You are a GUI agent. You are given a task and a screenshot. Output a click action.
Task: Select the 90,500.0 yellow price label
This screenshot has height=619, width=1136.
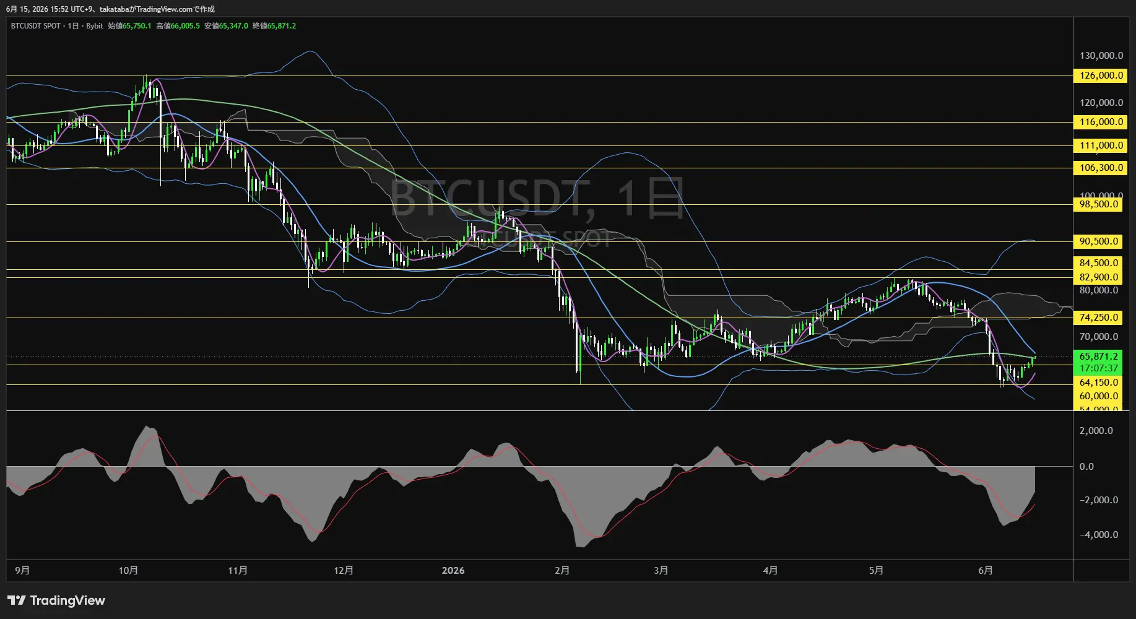[1099, 241]
